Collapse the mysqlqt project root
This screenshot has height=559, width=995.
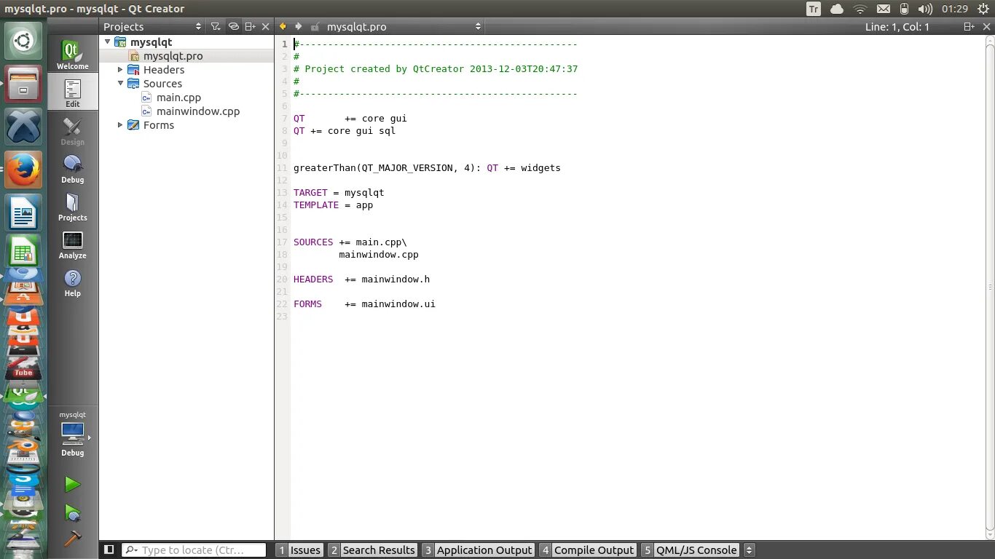(x=108, y=42)
